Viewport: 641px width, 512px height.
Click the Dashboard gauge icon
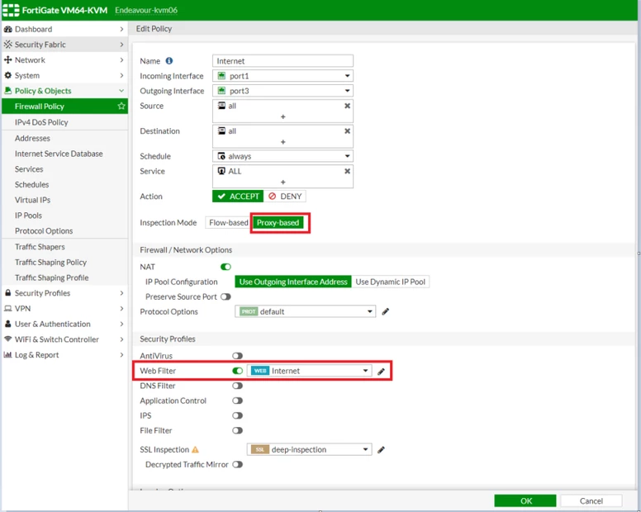pos(7,30)
